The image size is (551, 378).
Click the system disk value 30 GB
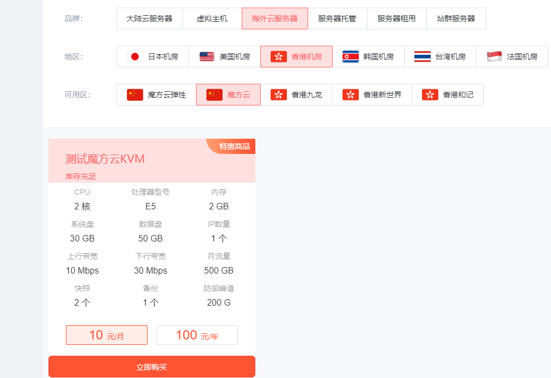tap(82, 238)
